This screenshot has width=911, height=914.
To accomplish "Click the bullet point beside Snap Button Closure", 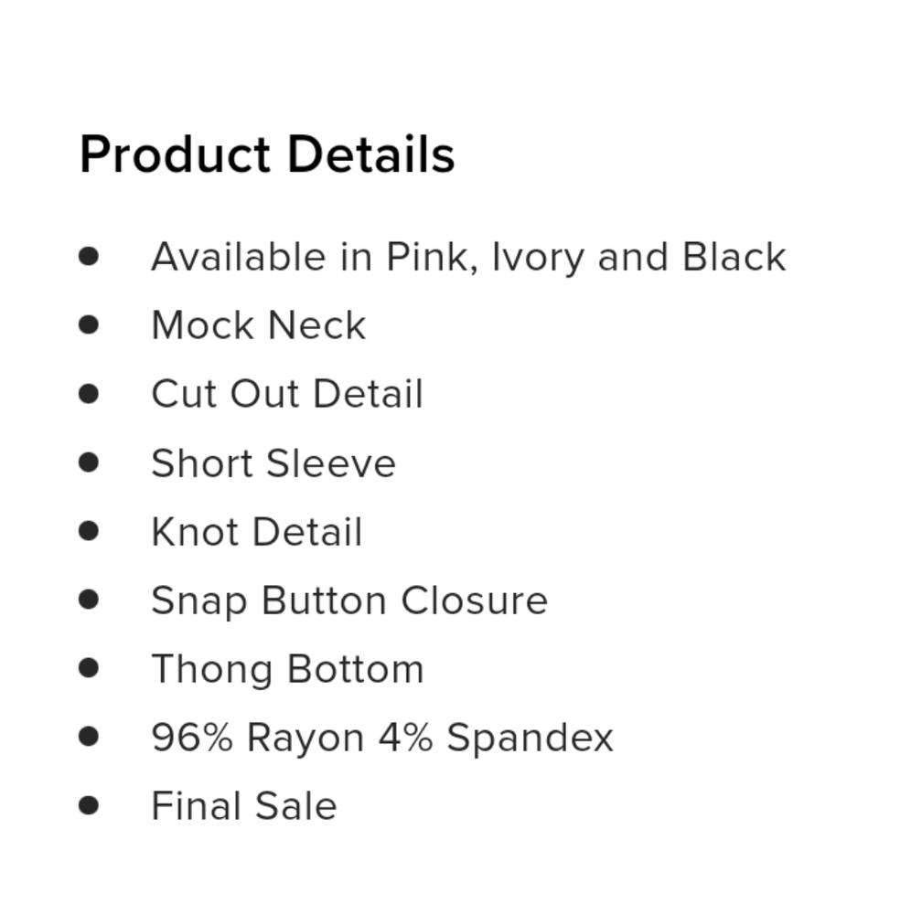I will pos(89,599).
